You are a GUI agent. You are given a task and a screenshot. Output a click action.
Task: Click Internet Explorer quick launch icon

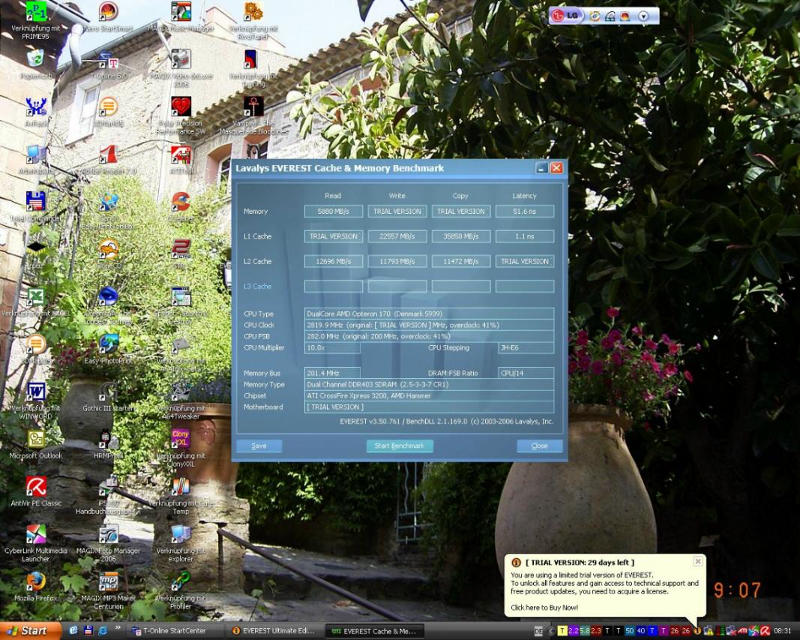103,631
